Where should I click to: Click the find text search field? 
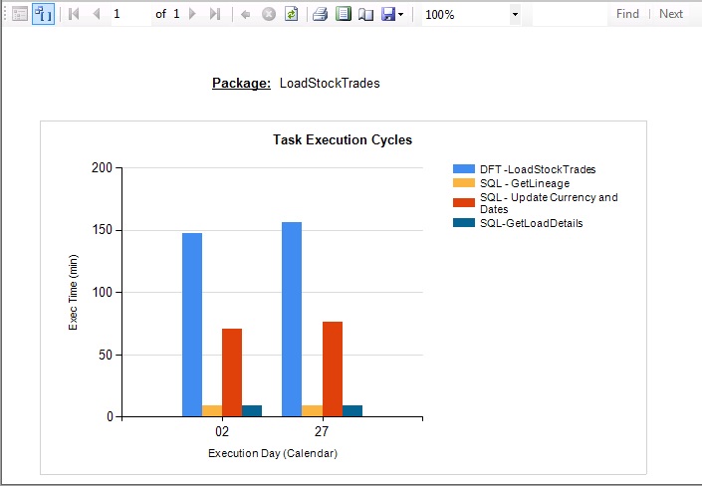coord(568,14)
